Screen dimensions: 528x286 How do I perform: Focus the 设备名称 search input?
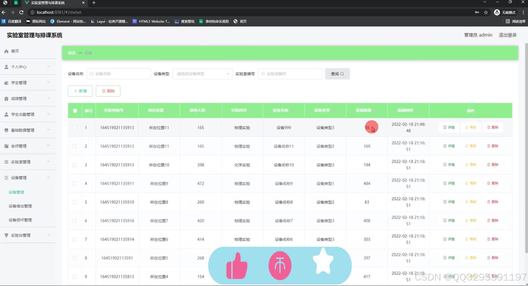click(x=119, y=74)
